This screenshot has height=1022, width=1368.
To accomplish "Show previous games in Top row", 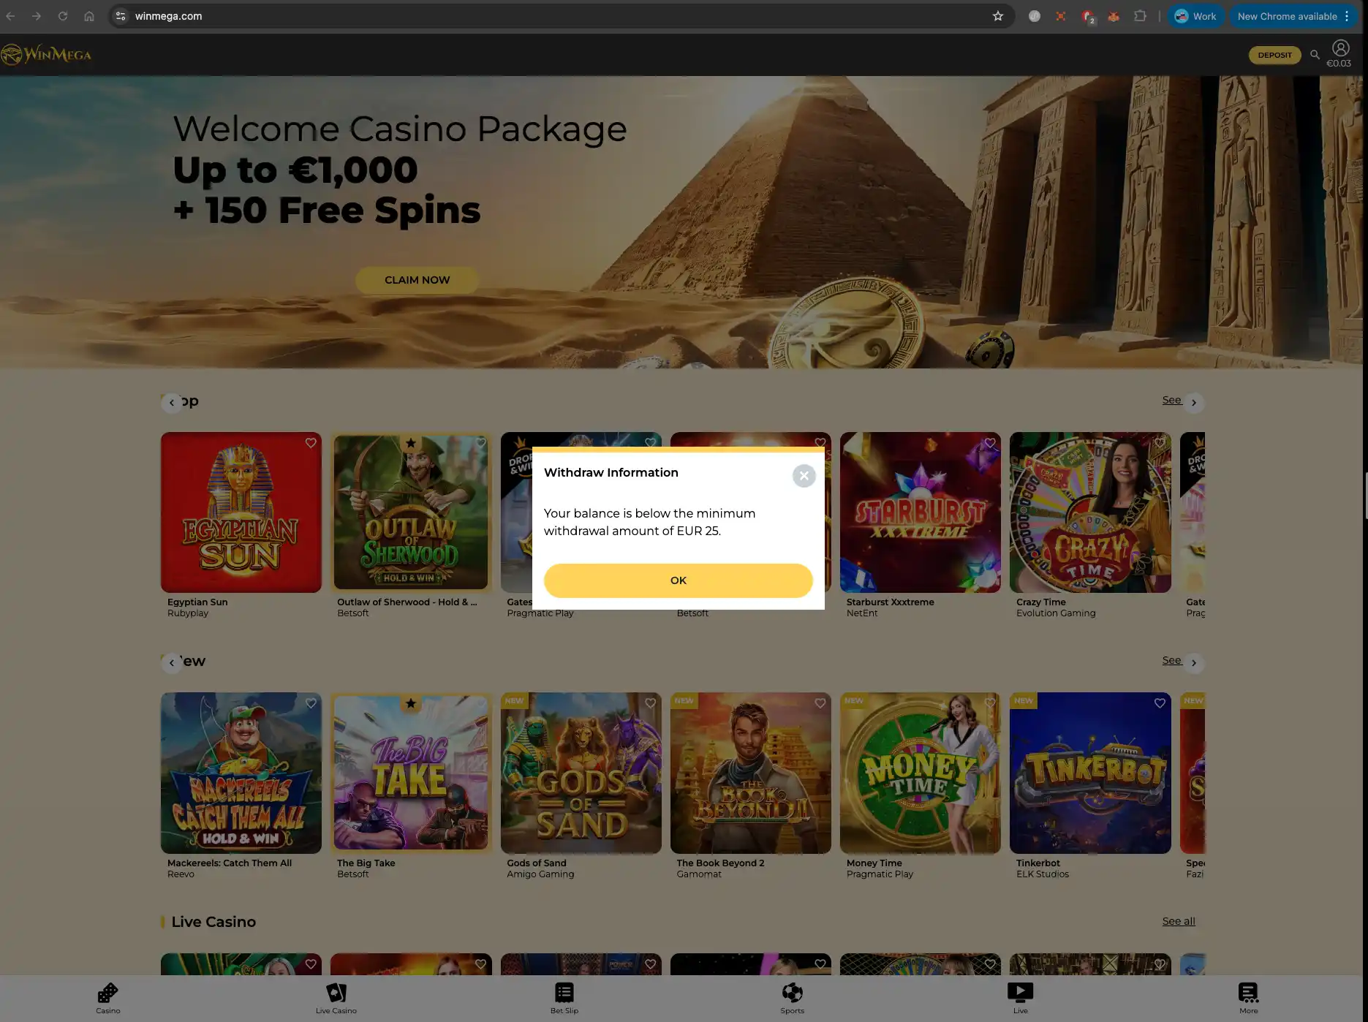I will [172, 403].
